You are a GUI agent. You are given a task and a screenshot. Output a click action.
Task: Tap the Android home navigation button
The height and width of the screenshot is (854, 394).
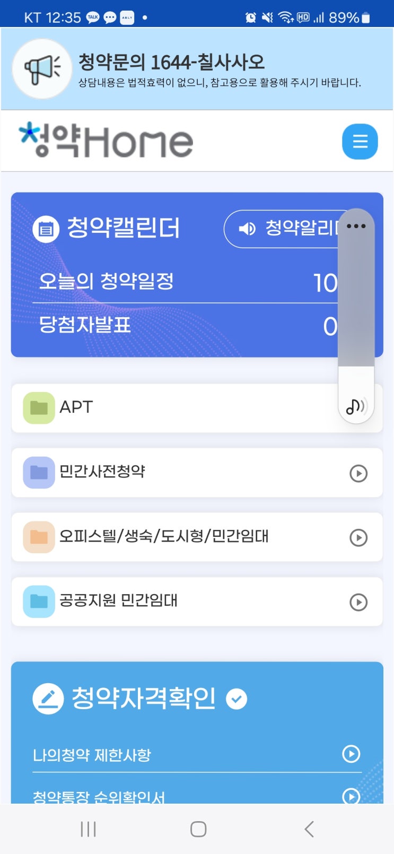click(x=198, y=829)
